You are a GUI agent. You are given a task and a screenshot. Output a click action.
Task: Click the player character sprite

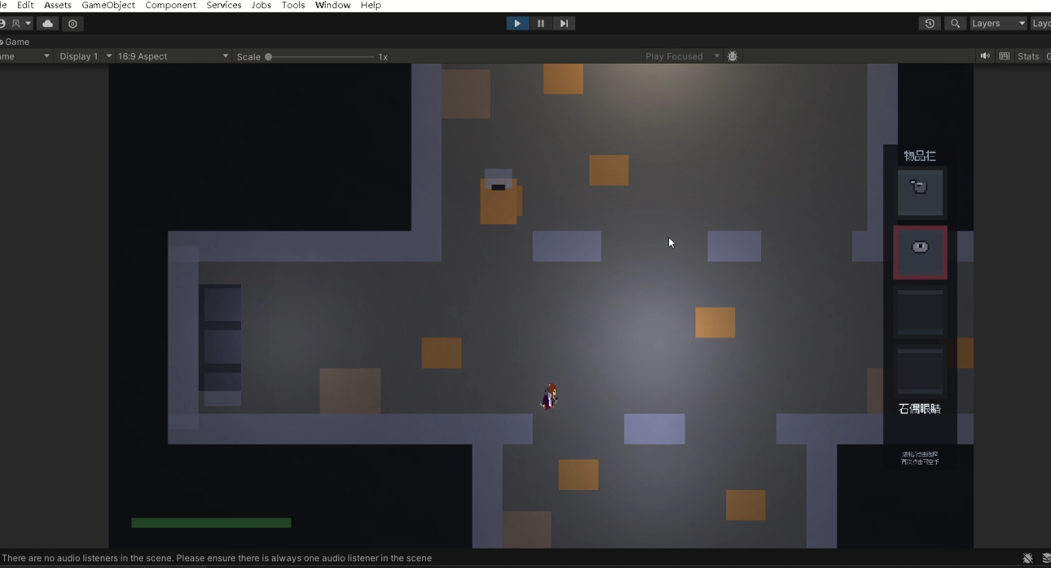point(550,396)
